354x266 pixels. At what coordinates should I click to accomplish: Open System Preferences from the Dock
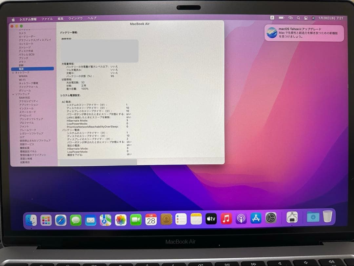click(x=271, y=218)
